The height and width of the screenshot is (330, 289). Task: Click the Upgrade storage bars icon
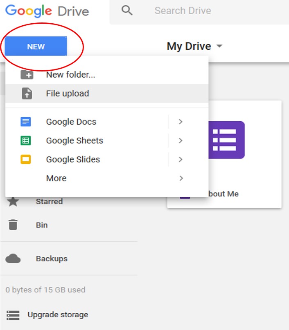[13, 315]
